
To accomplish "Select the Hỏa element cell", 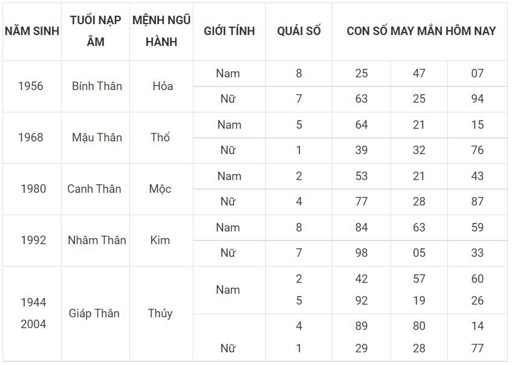I will click(161, 86).
